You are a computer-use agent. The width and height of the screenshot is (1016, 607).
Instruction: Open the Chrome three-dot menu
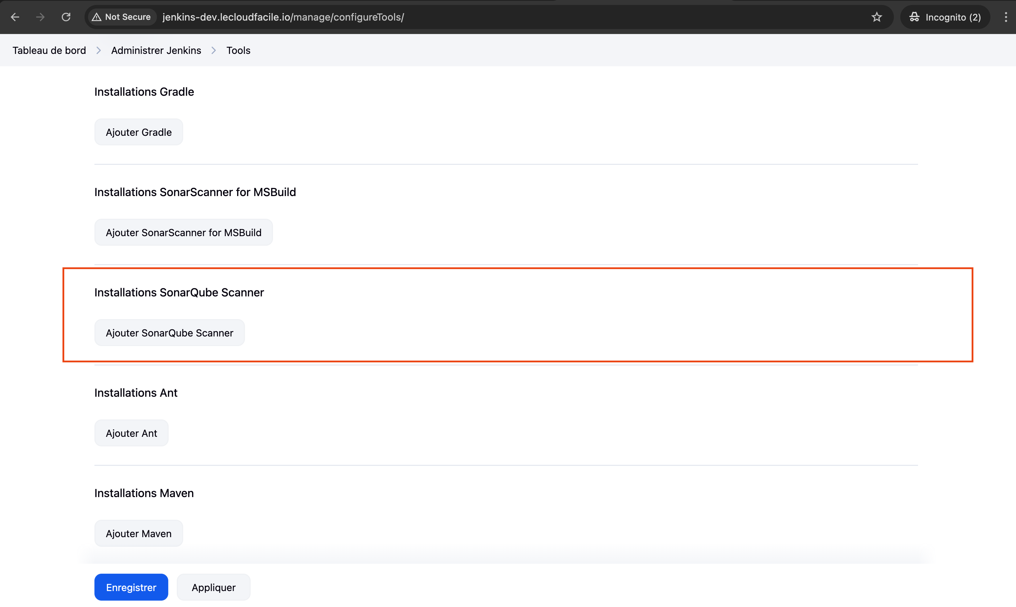coord(1005,17)
